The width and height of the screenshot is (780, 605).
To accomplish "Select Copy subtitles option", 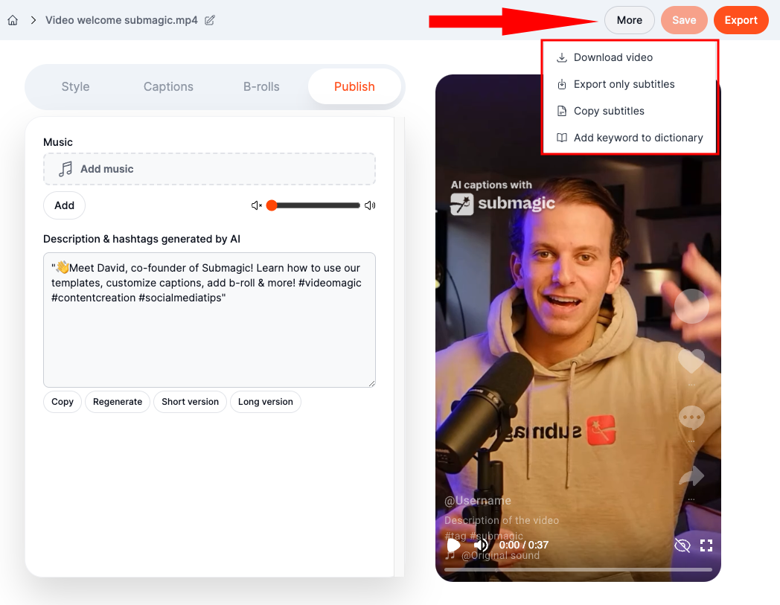I will pyautogui.click(x=609, y=111).
